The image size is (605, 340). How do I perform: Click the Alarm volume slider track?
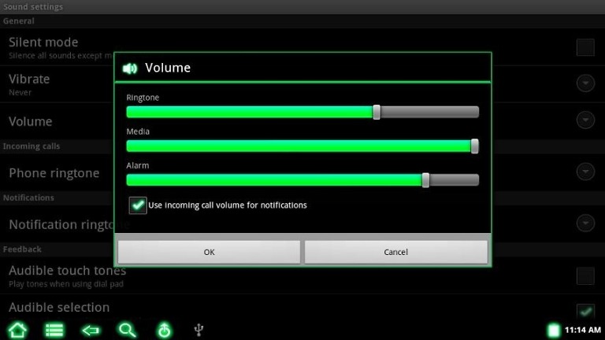[302, 180]
